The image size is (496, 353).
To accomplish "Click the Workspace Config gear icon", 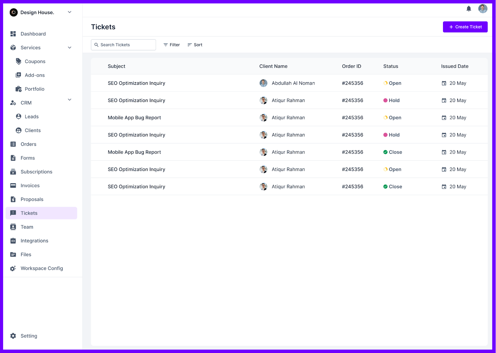I will tap(13, 268).
